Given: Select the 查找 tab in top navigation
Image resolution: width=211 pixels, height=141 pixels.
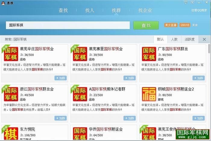Looking at the screenshot, I should coord(63,10).
